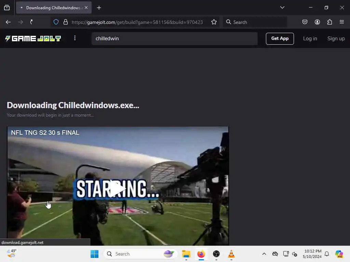Open the OneDrive cloud tray icon
350x262 pixels.
coord(275,254)
